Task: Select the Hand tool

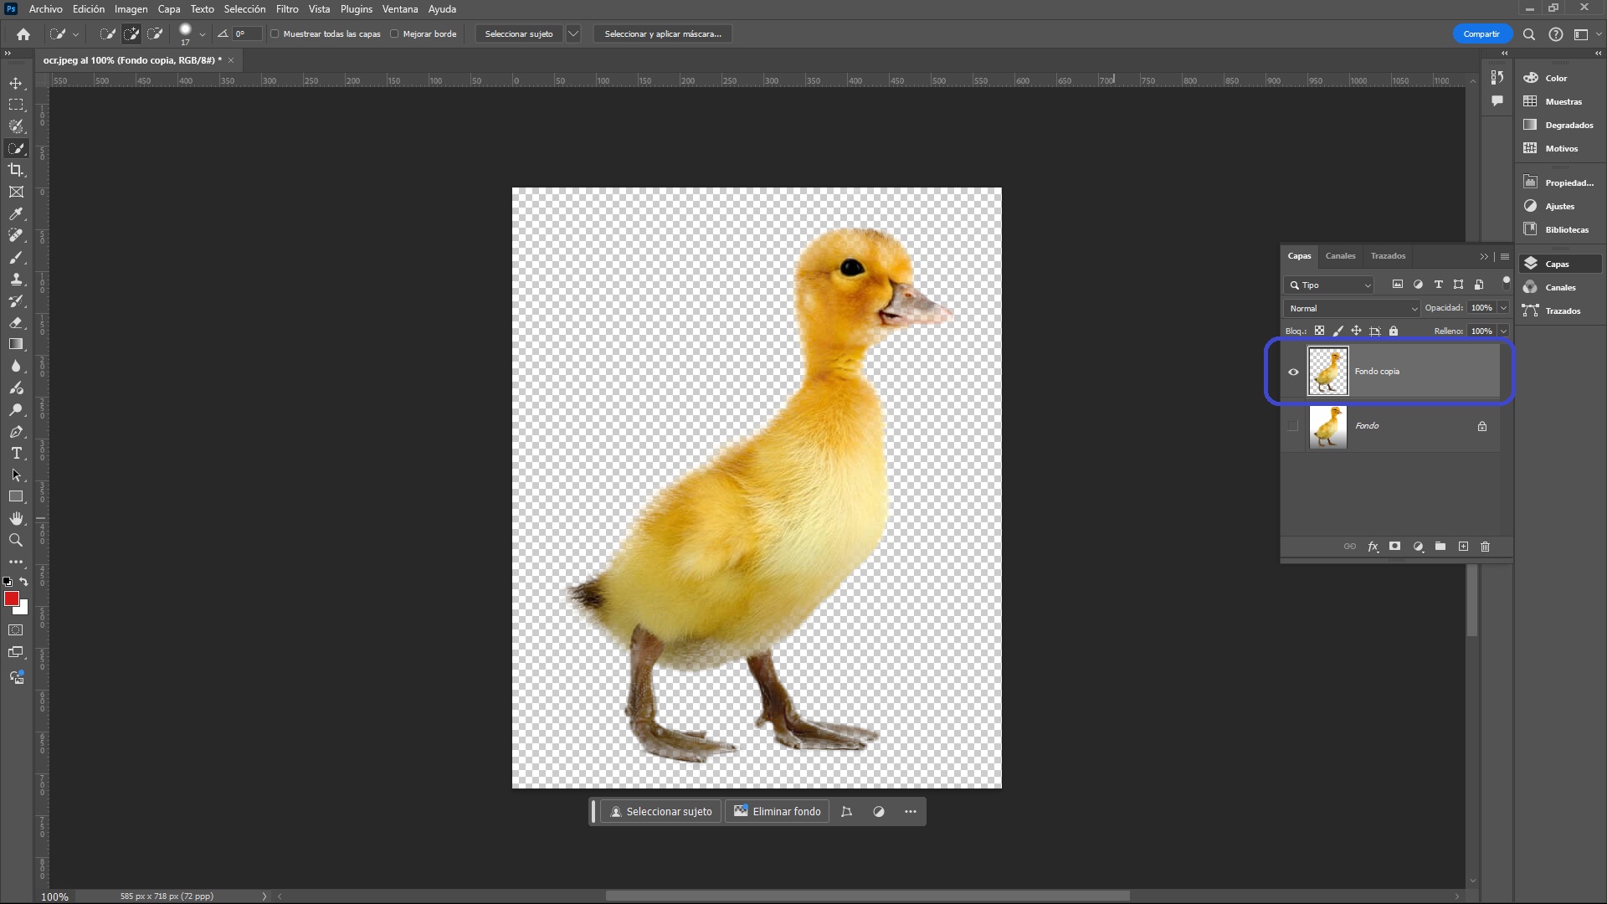Action: [x=16, y=519]
